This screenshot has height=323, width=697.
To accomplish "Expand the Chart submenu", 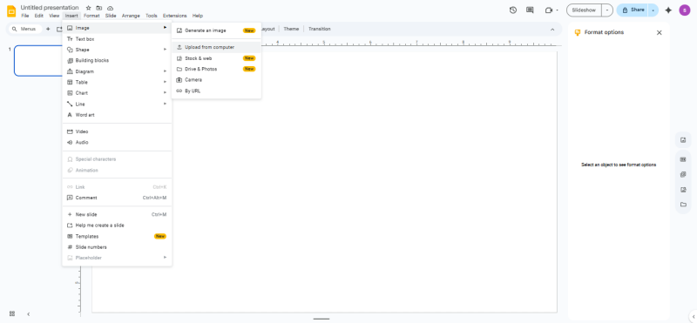I will click(x=117, y=93).
